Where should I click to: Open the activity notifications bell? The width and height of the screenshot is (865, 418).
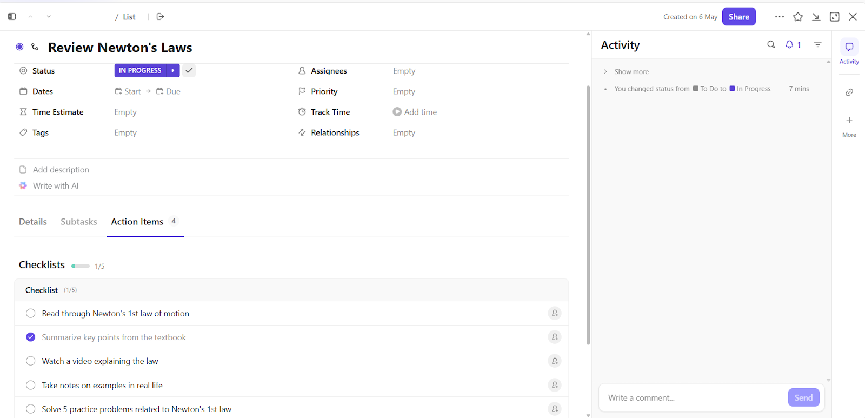point(793,45)
